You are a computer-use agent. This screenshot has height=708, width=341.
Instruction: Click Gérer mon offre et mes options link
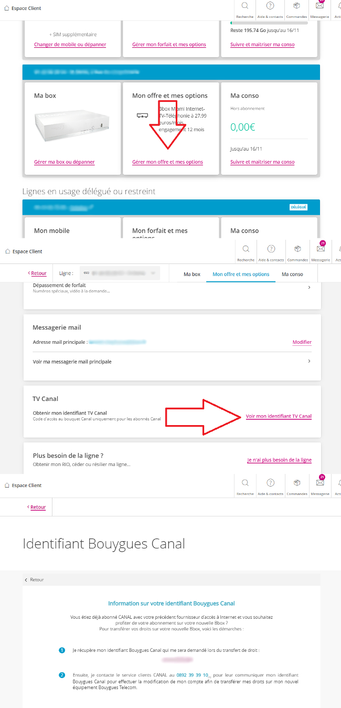[167, 162]
